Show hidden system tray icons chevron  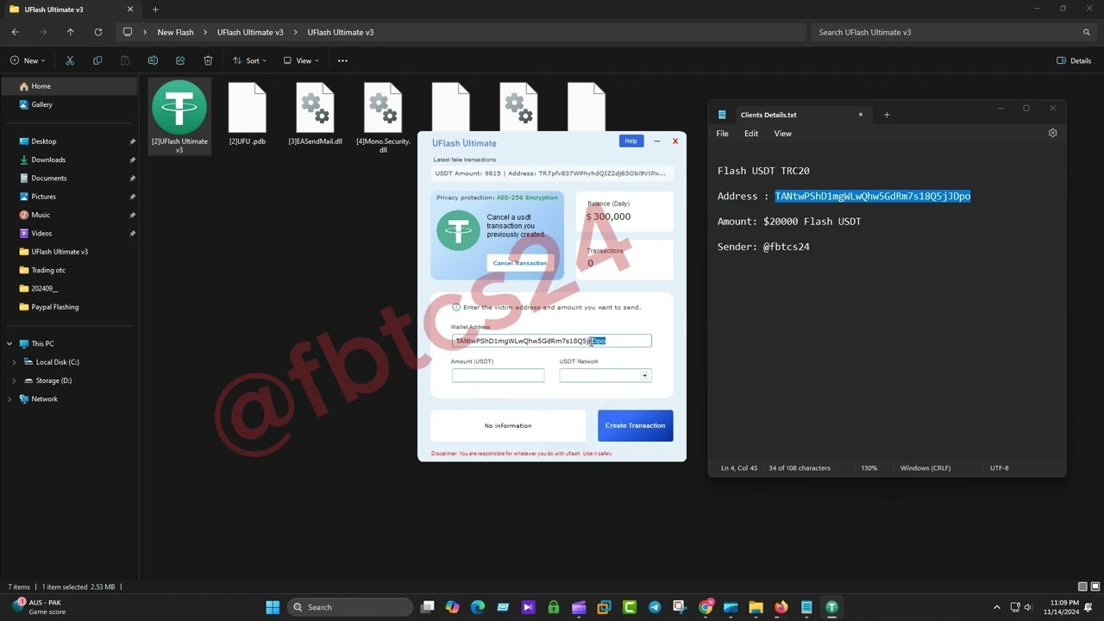(x=997, y=607)
